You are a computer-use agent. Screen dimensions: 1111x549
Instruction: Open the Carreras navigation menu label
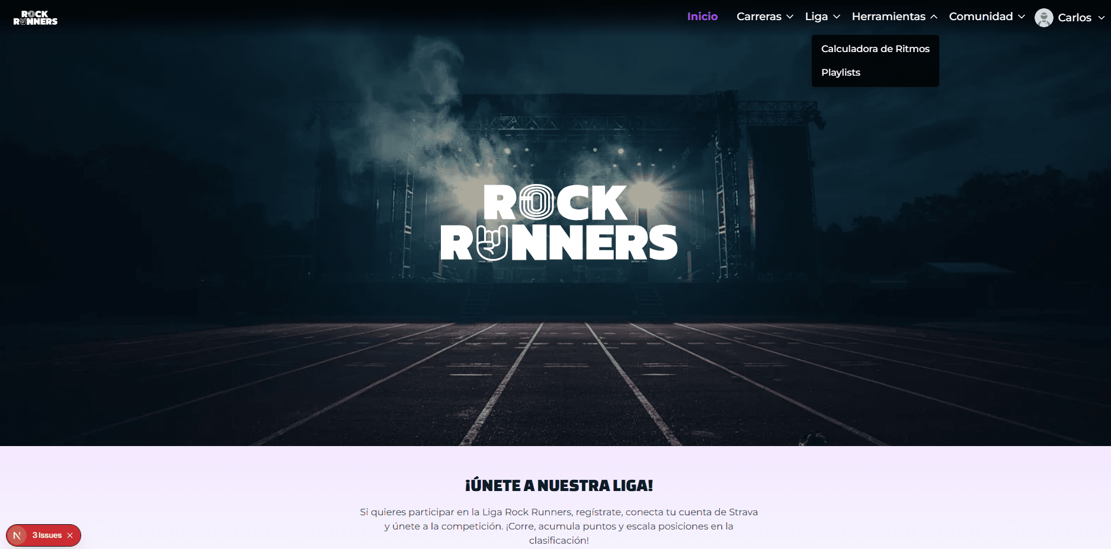tap(758, 17)
